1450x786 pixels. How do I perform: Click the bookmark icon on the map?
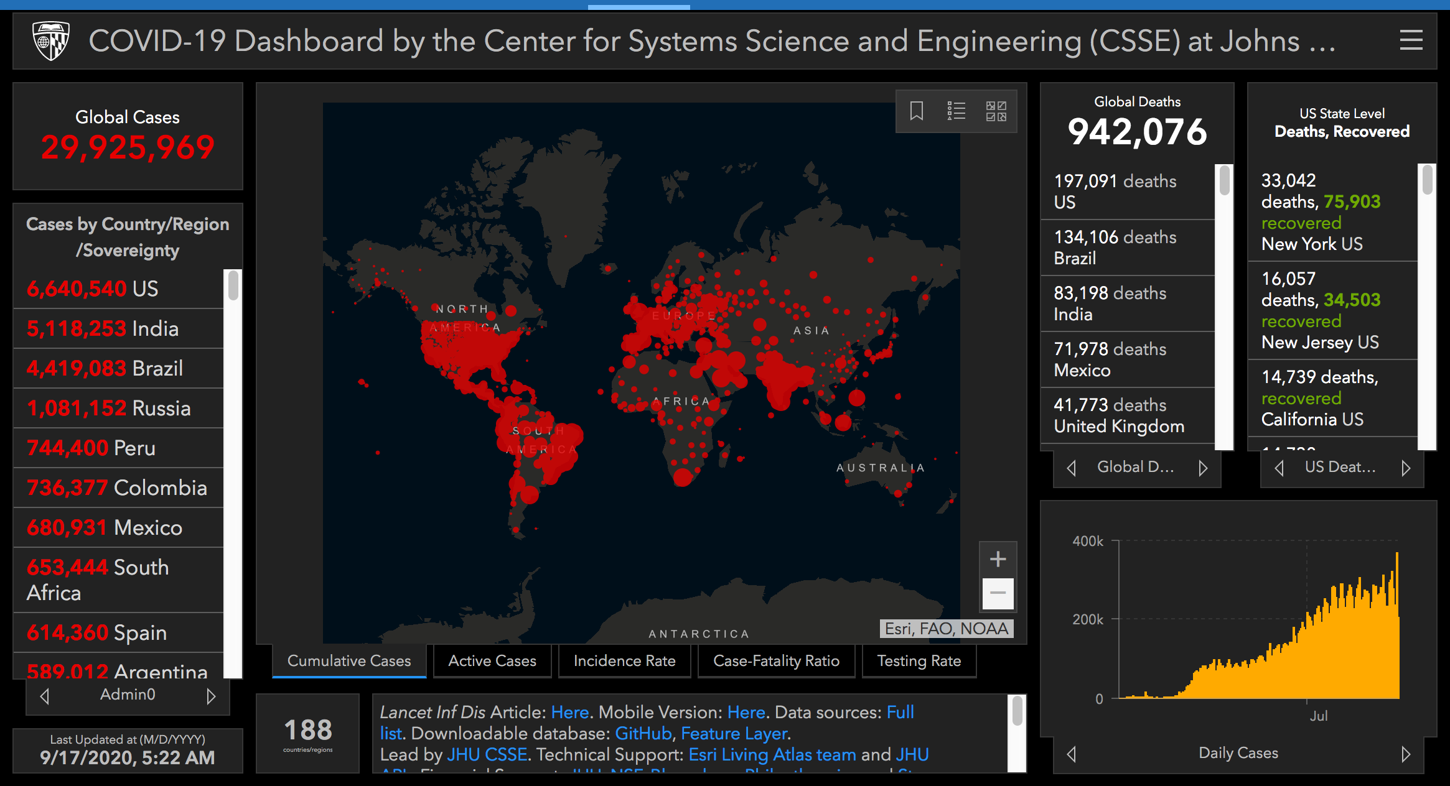pyautogui.click(x=916, y=111)
